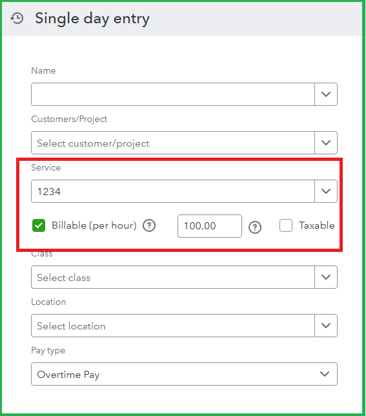
Task: Click the Select location field
Action: (x=173, y=326)
